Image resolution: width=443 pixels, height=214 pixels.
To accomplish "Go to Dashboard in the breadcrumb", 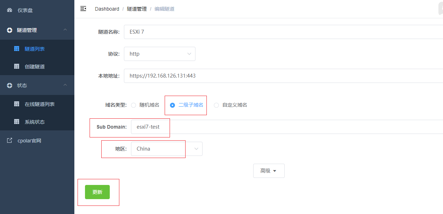I will (x=107, y=9).
